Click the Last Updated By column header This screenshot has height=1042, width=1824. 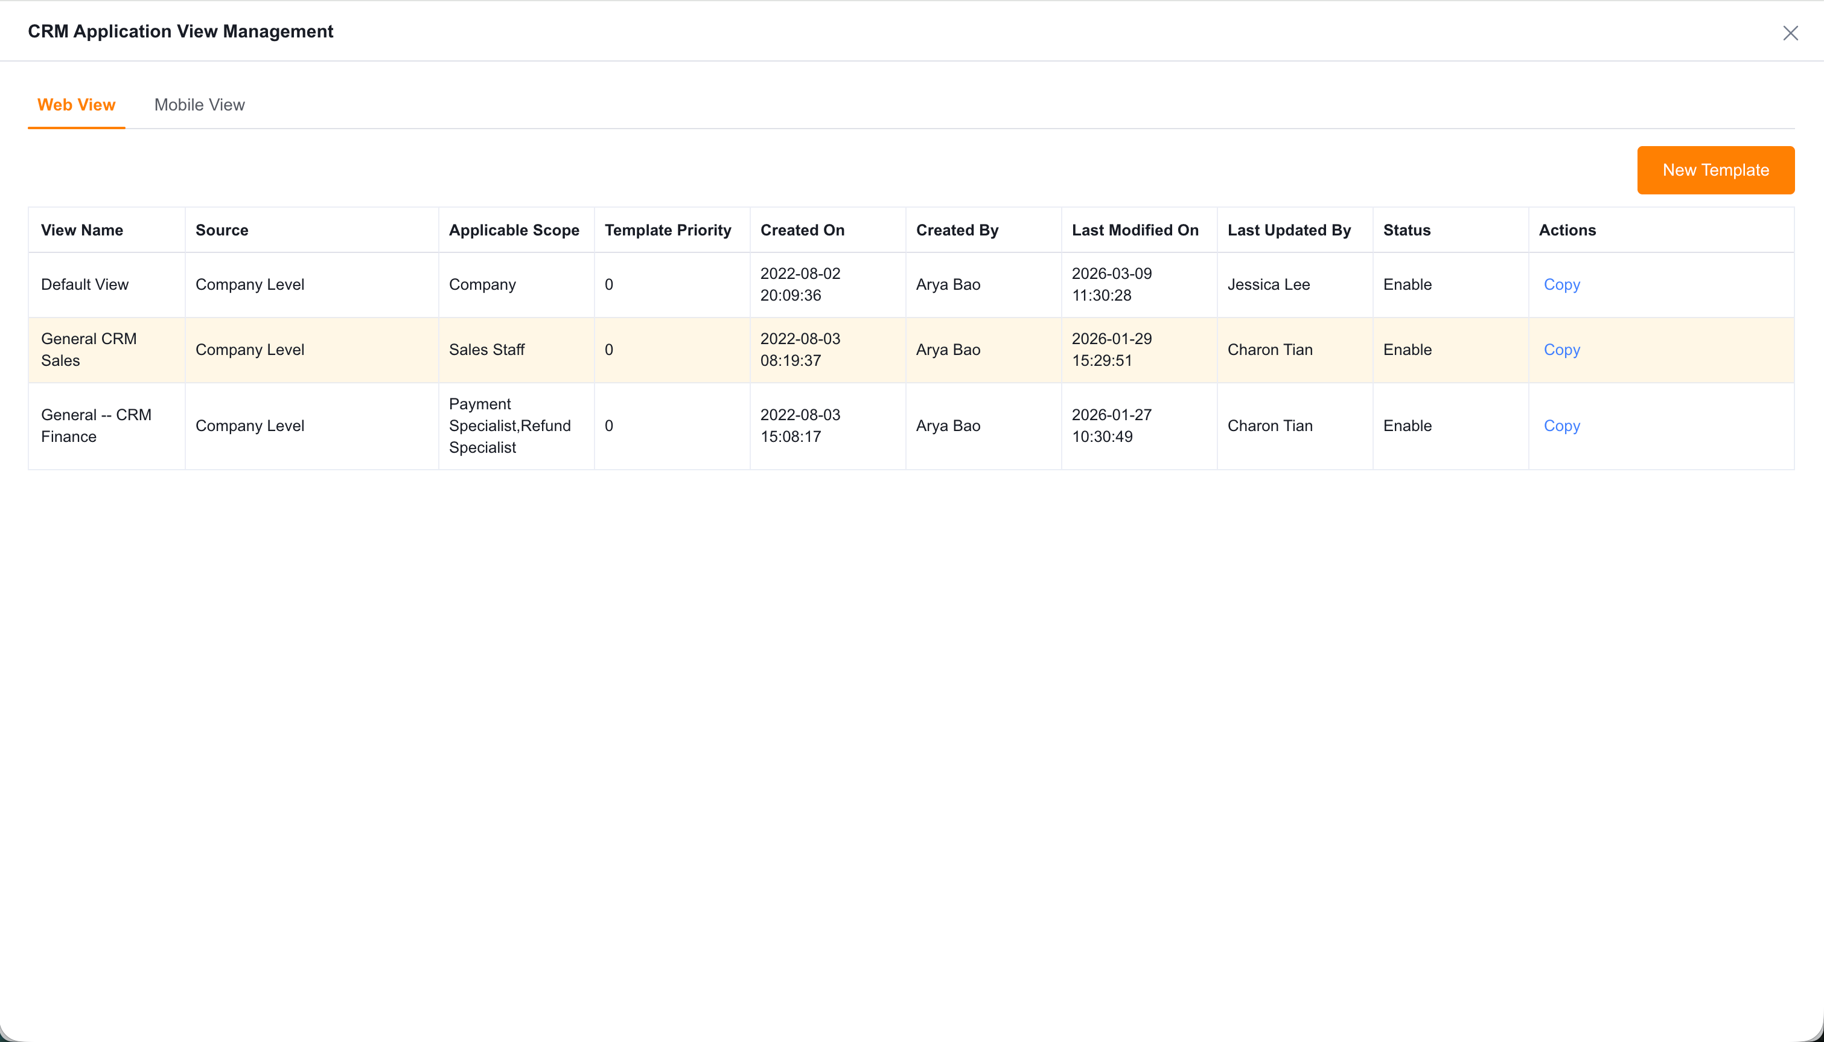[1295, 231]
